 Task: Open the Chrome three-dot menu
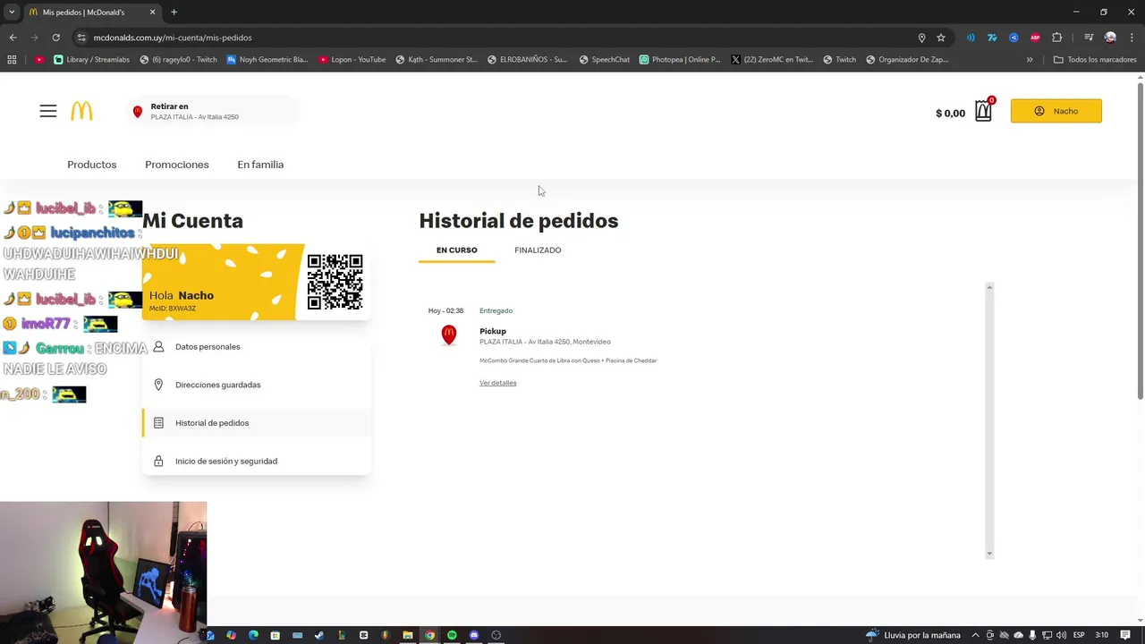click(1132, 38)
